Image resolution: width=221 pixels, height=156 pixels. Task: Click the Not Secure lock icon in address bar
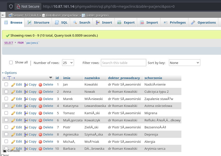click(x=18, y=6)
